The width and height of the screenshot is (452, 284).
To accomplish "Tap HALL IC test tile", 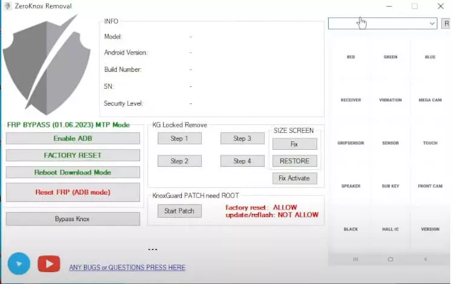I will click(x=390, y=229).
